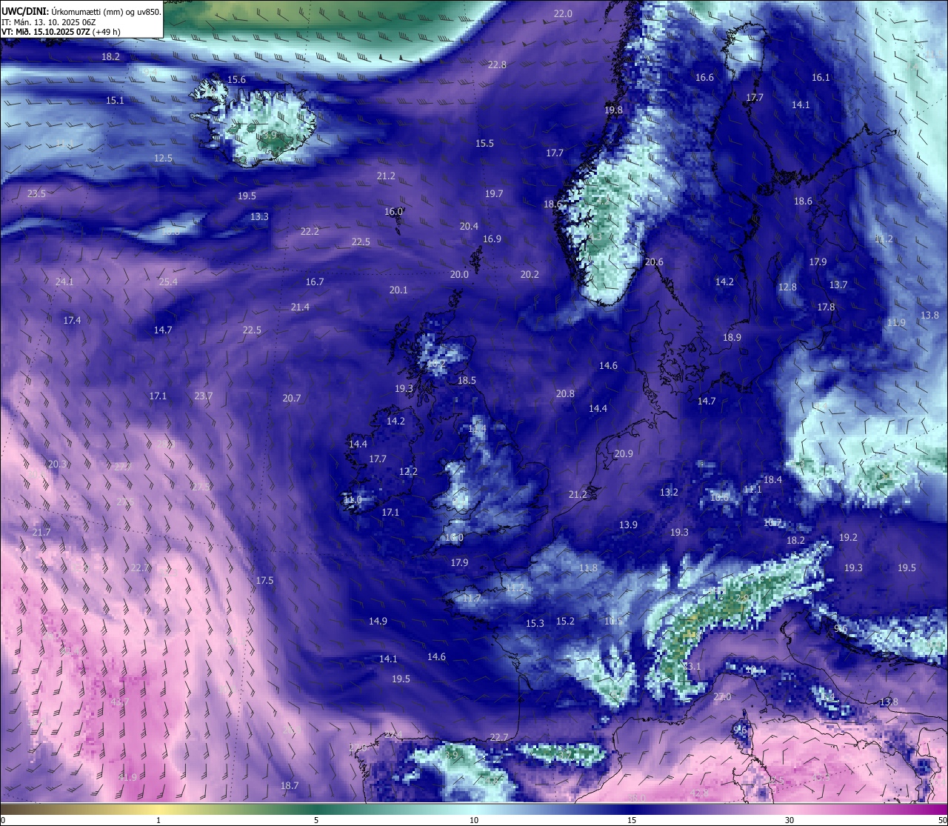Click the 22.0 value at top of map

(563, 14)
